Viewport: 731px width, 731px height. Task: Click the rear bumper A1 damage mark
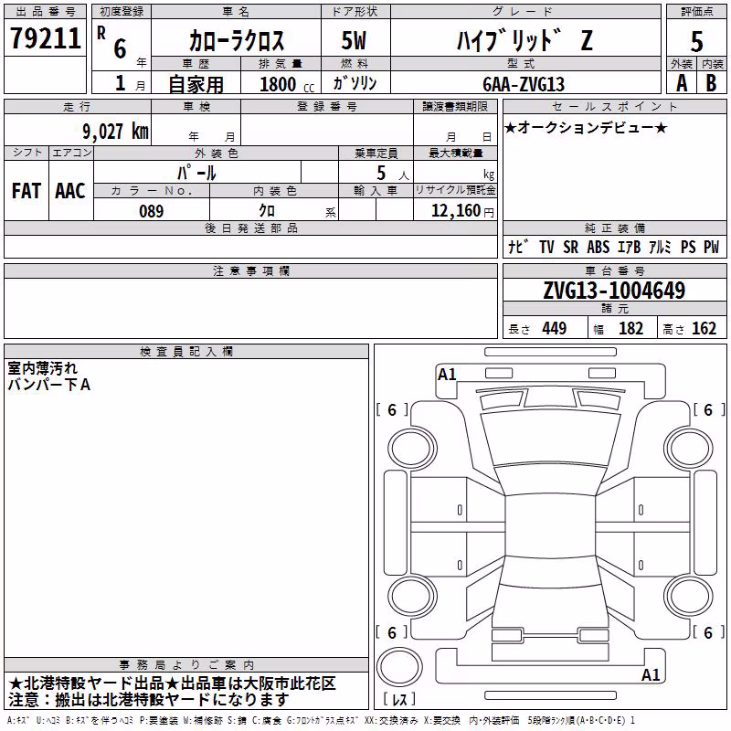(651, 674)
